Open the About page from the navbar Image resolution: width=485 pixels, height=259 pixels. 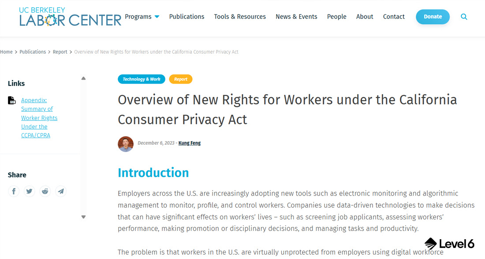[365, 16]
